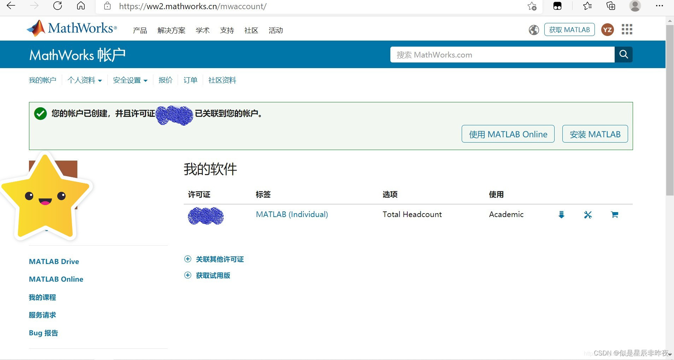Click the browser forward arrow
This screenshot has height=360, width=674.
pyautogui.click(x=34, y=6)
